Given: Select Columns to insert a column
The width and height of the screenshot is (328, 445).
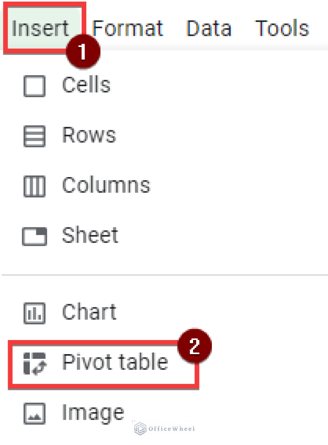Looking at the screenshot, I should [106, 185].
